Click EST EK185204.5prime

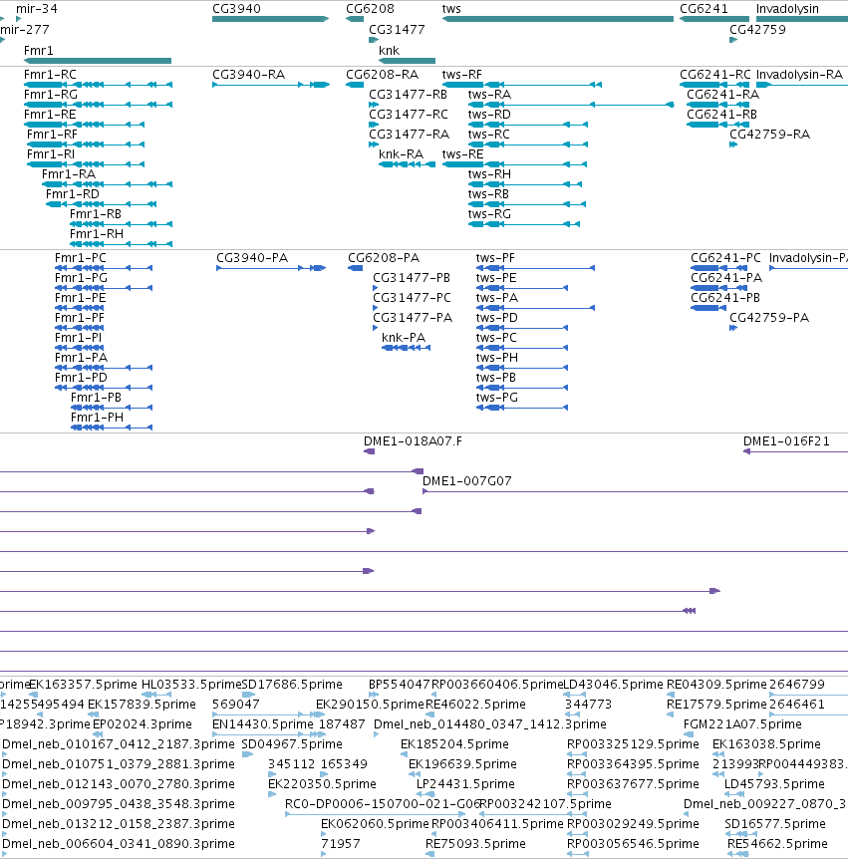(x=454, y=744)
